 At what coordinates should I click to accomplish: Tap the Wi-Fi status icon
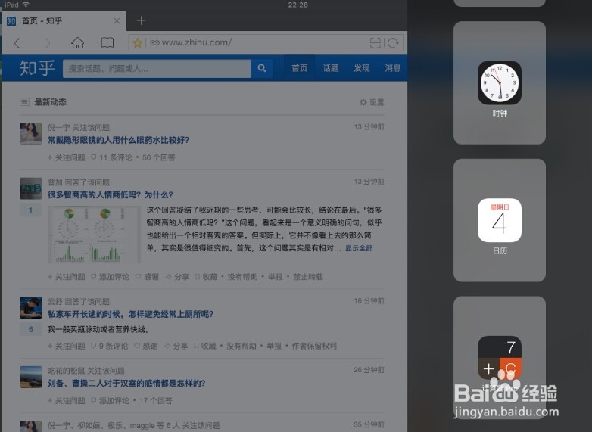click(26, 5)
